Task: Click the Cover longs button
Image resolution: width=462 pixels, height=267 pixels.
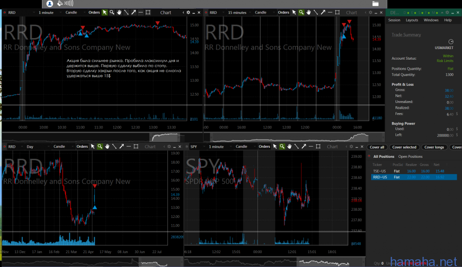Action: (434, 147)
